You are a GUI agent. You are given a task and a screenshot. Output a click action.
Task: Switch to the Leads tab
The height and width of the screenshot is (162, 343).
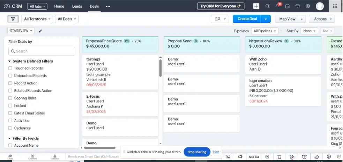click(x=77, y=6)
